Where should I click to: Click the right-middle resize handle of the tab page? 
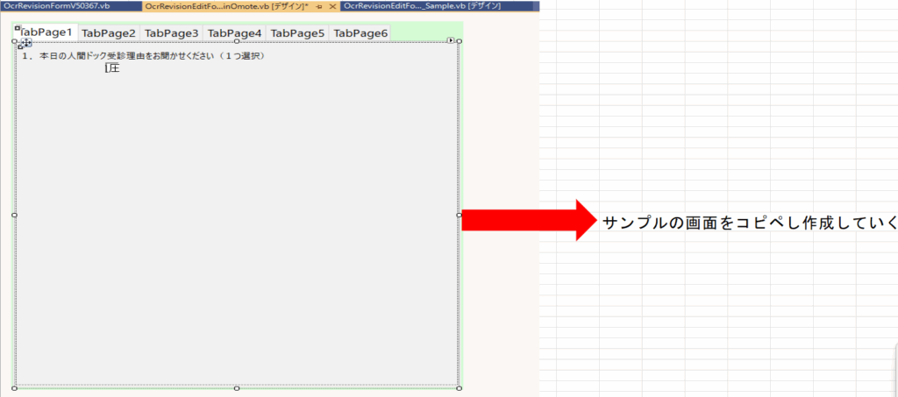[x=459, y=215]
